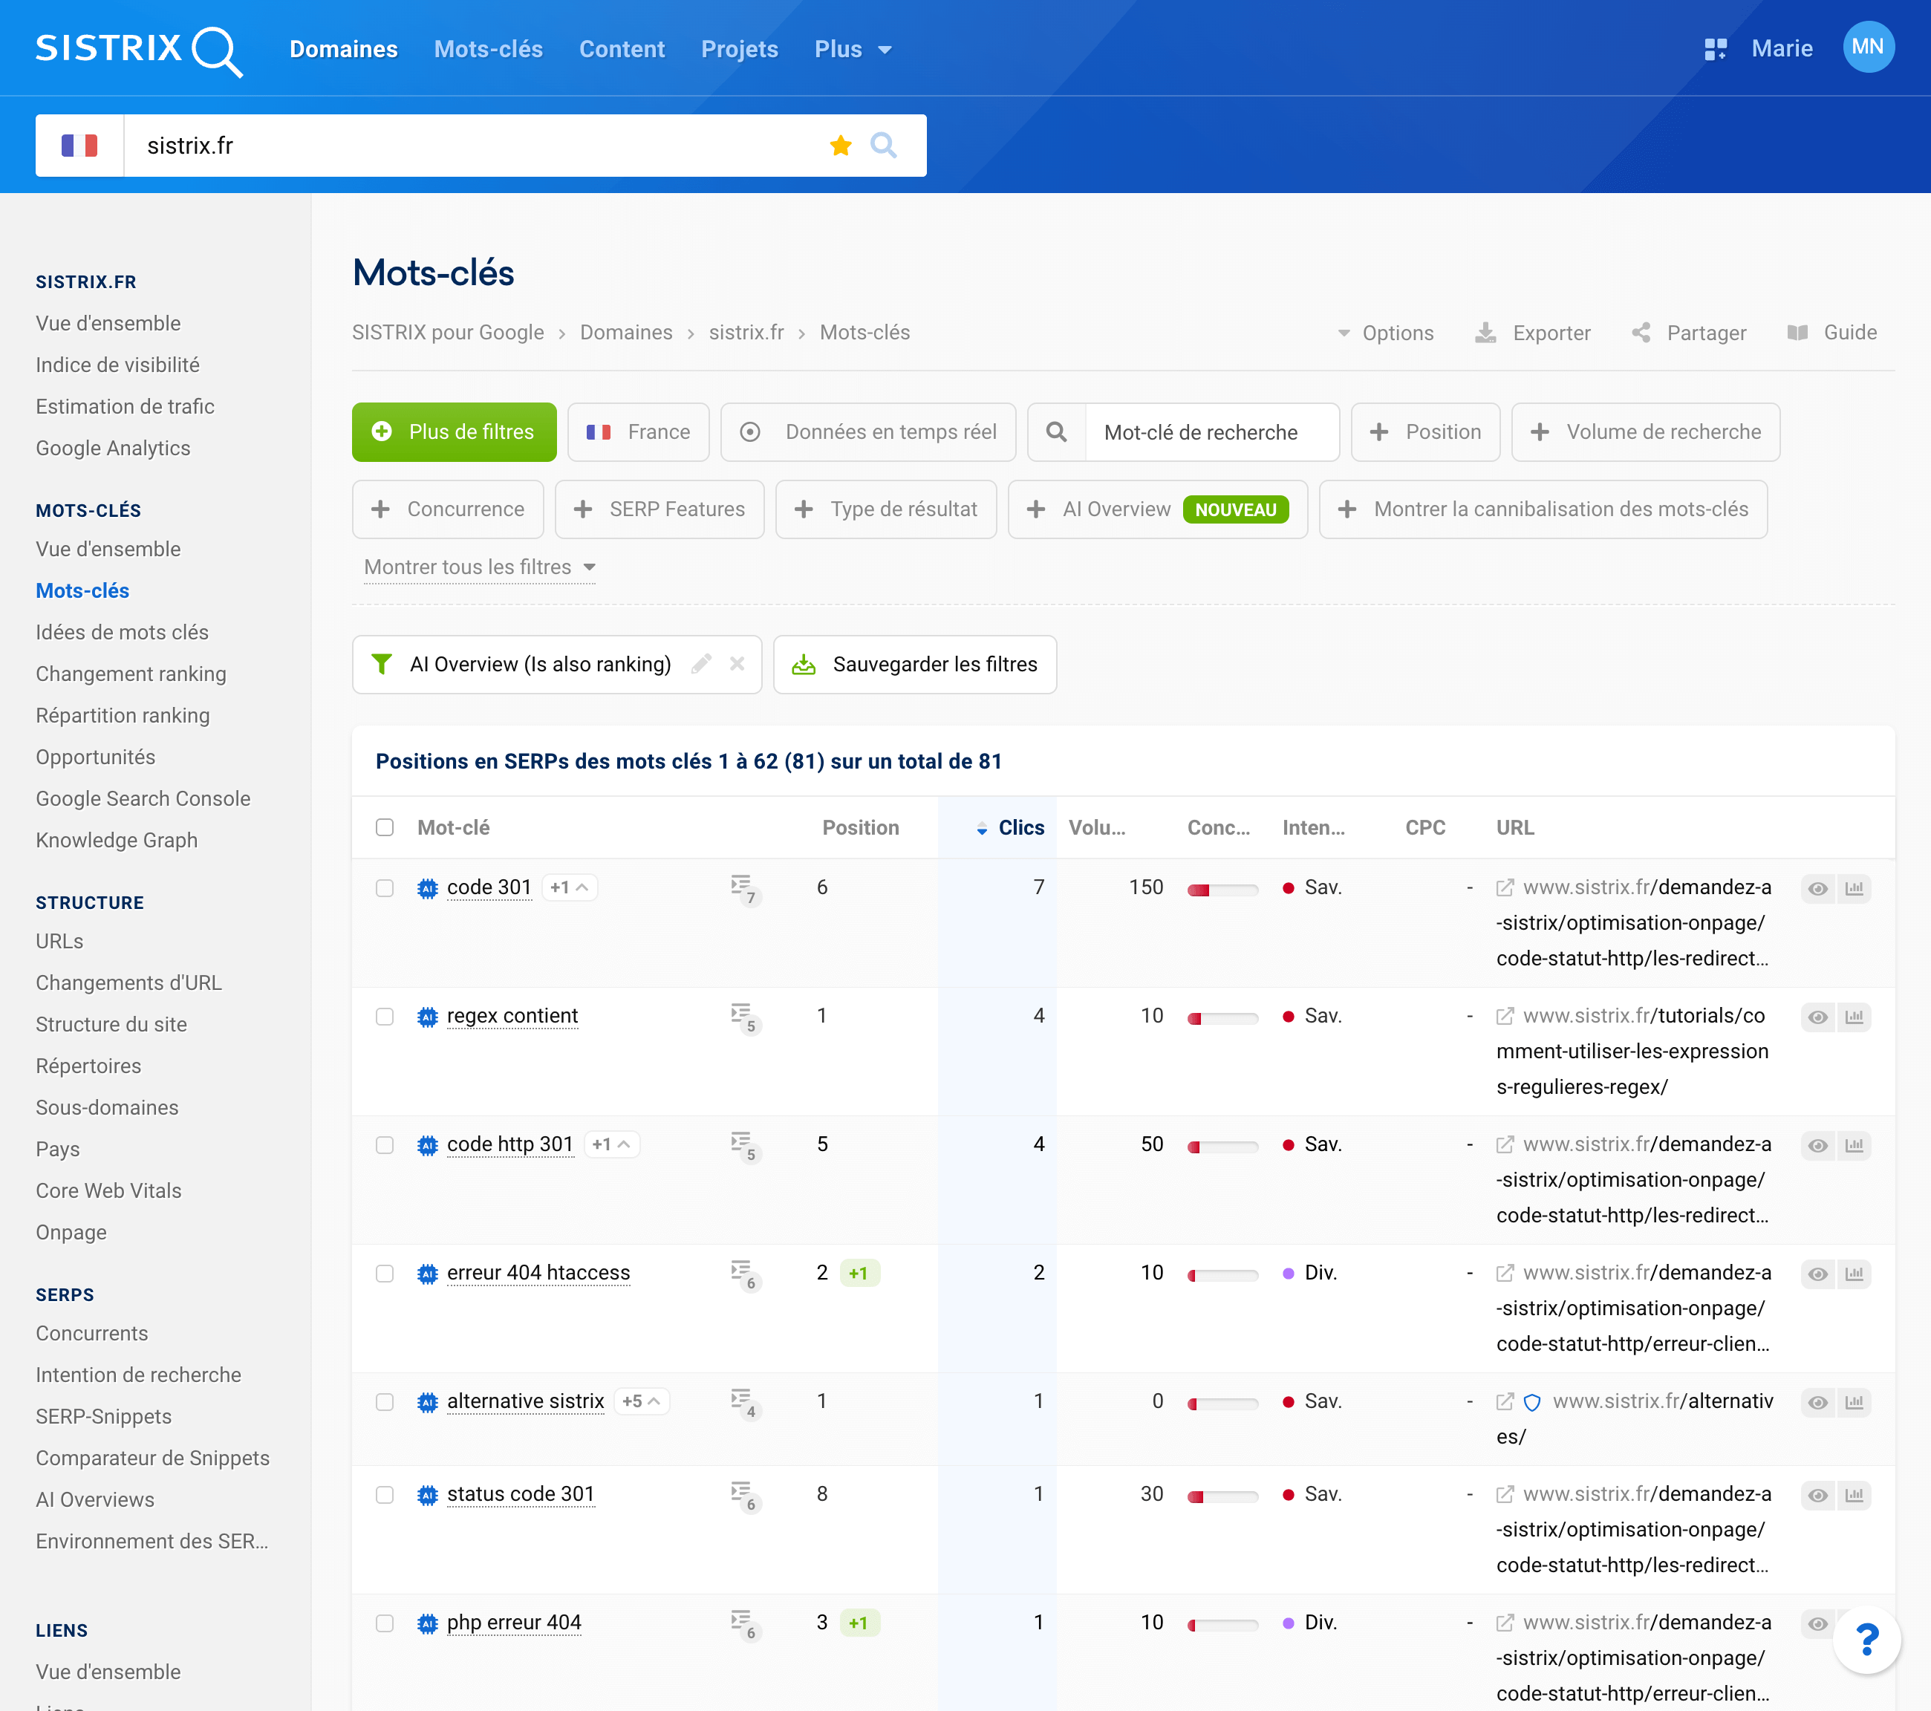
Task: Click the competition bar for alternative sistrix
Action: tap(1222, 1404)
